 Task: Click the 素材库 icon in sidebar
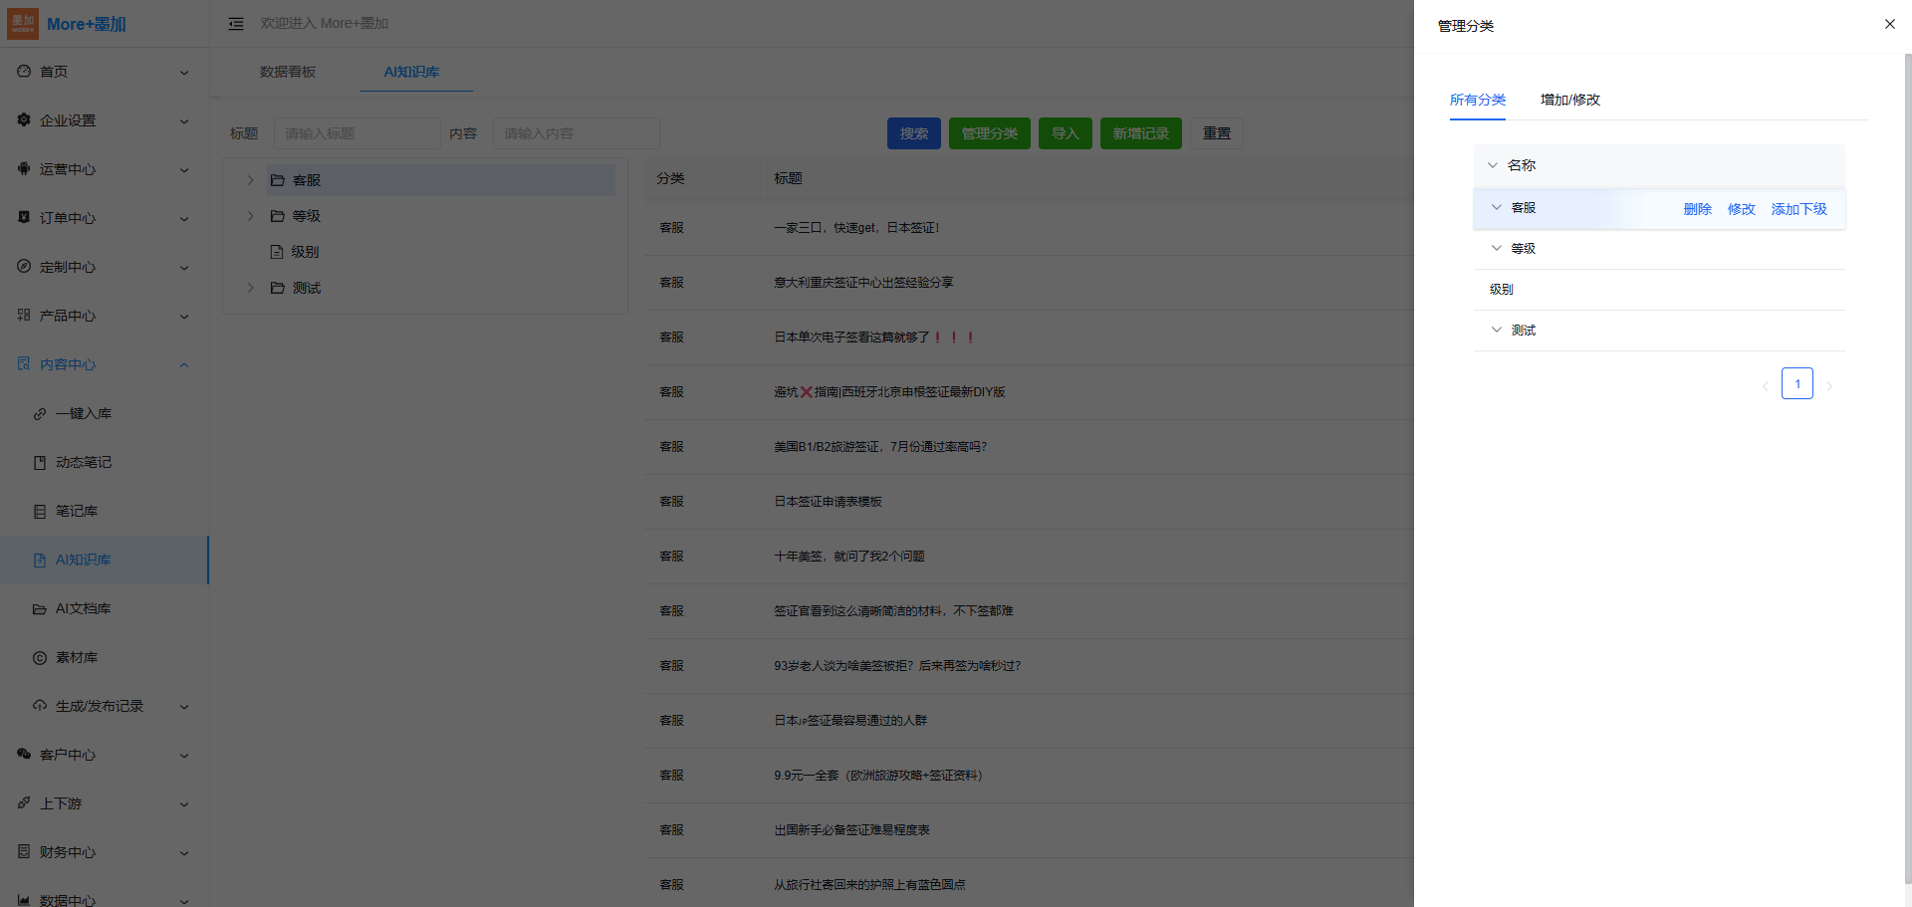[x=40, y=658]
